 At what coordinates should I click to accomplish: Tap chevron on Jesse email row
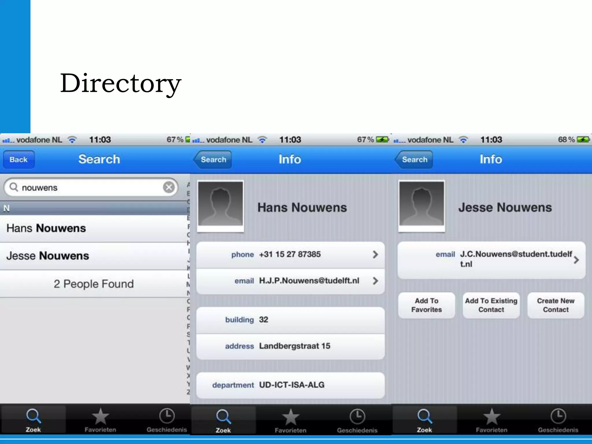tap(576, 260)
